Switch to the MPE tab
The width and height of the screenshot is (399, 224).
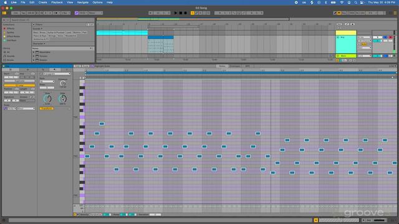248,66
